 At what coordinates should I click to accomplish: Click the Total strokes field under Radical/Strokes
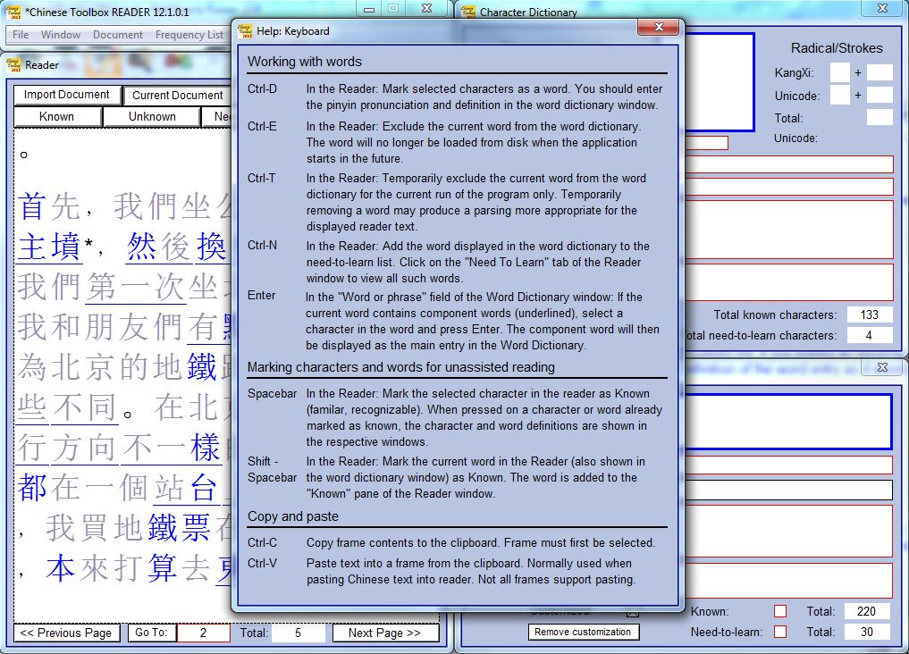pos(880,118)
